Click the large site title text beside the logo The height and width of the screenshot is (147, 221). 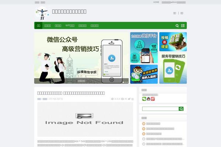[69, 11]
